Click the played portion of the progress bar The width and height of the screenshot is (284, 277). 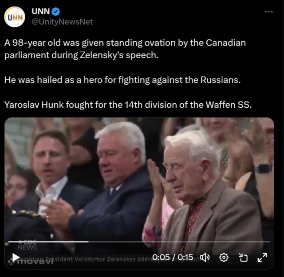tap(48, 242)
